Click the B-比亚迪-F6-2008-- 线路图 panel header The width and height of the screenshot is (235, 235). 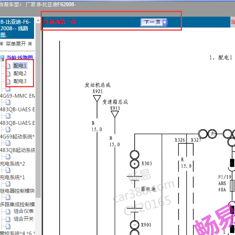17,28
